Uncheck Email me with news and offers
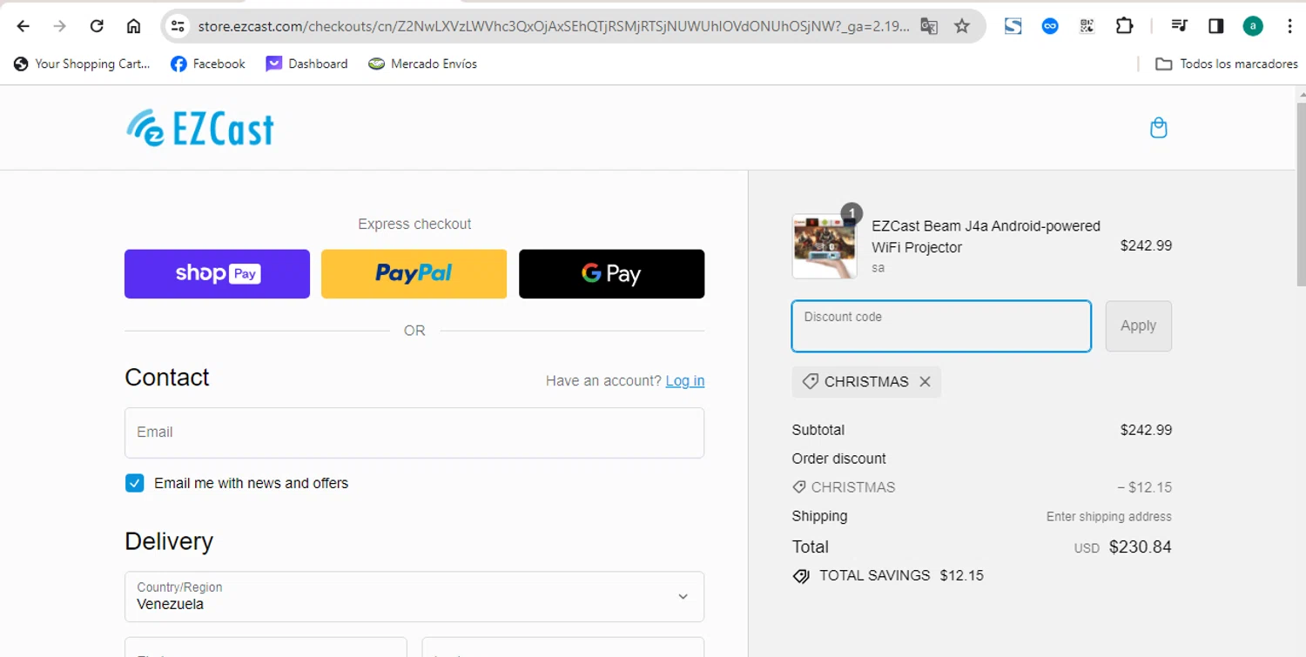 [x=135, y=483]
